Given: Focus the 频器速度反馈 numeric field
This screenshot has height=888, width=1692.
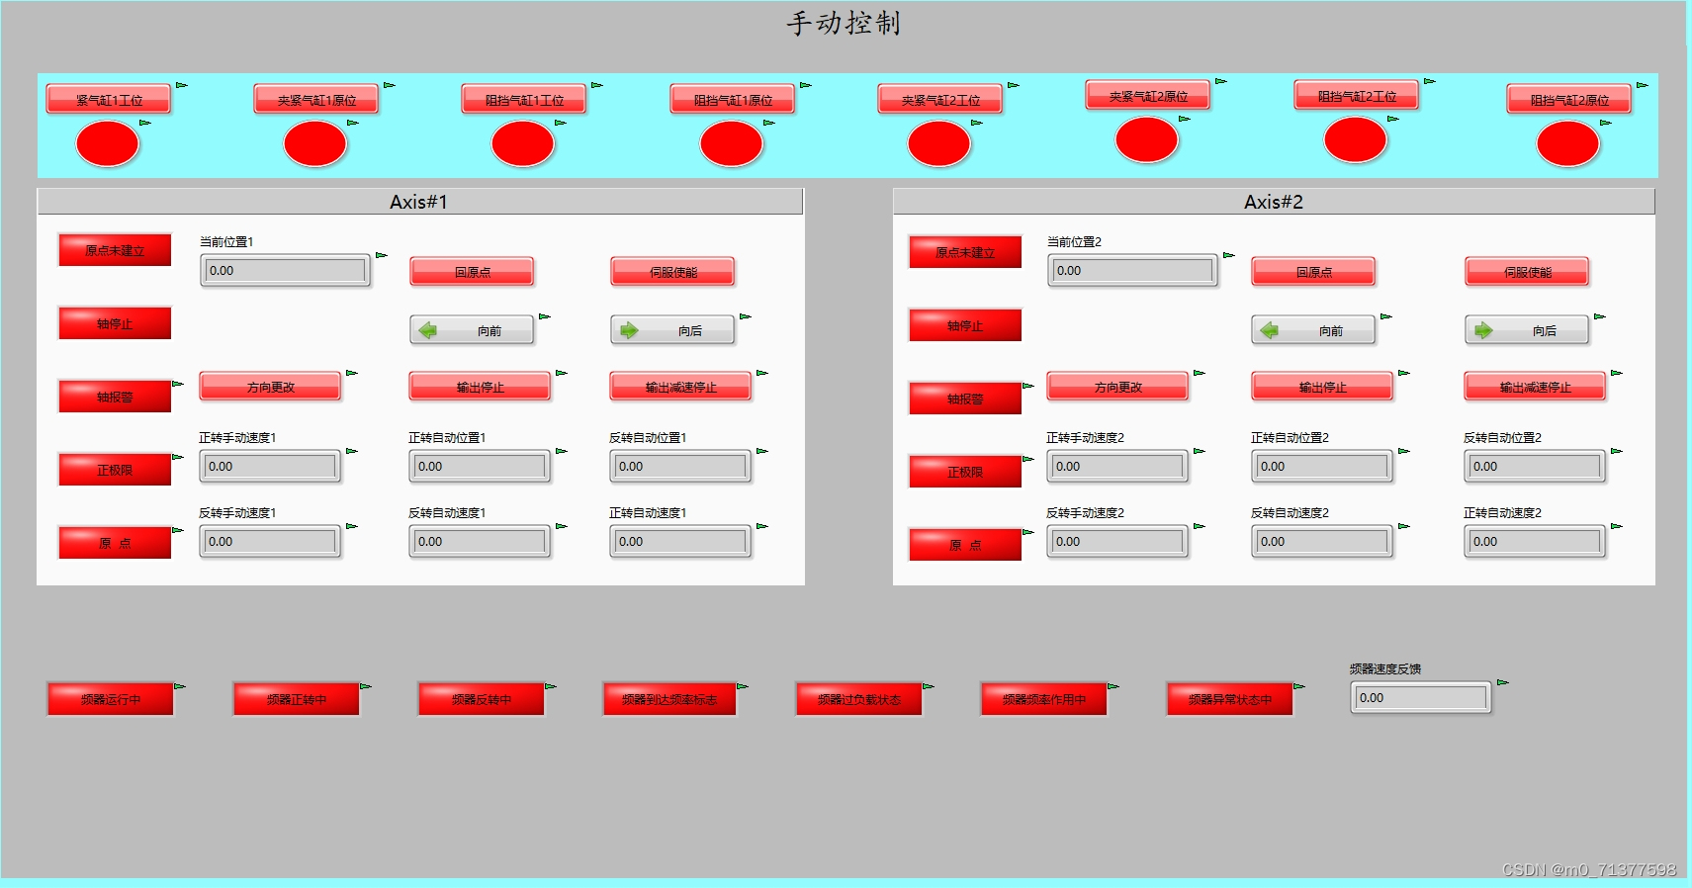Looking at the screenshot, I should point(1421,698).
